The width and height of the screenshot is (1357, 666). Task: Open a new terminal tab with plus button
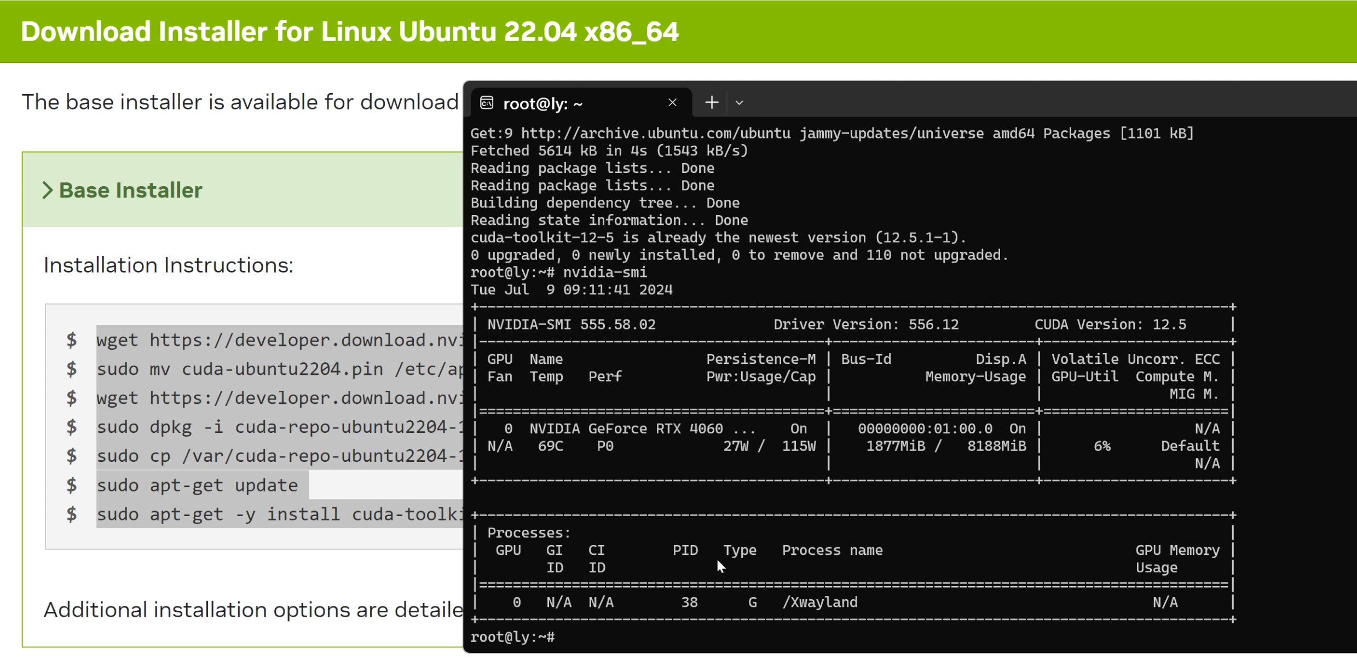pos(712,102)
